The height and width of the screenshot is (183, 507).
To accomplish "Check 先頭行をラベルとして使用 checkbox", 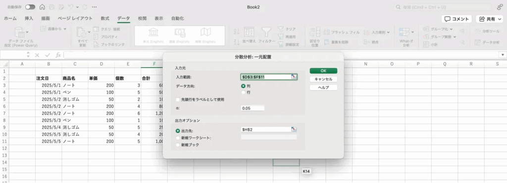I will [178, 100].
